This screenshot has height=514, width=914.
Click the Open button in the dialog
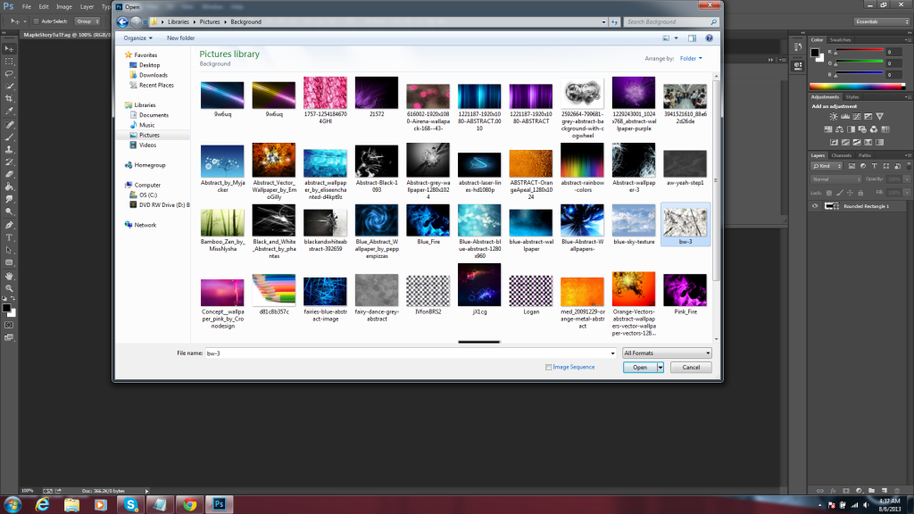point(640,367)
